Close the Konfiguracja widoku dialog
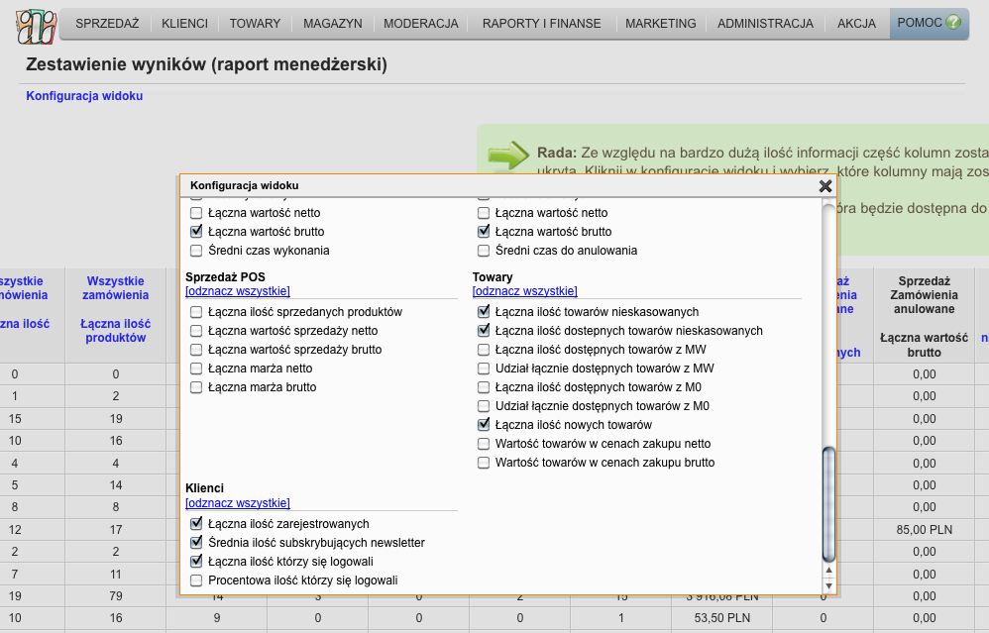Screen dimensions: 989x633 coord(825,186)
